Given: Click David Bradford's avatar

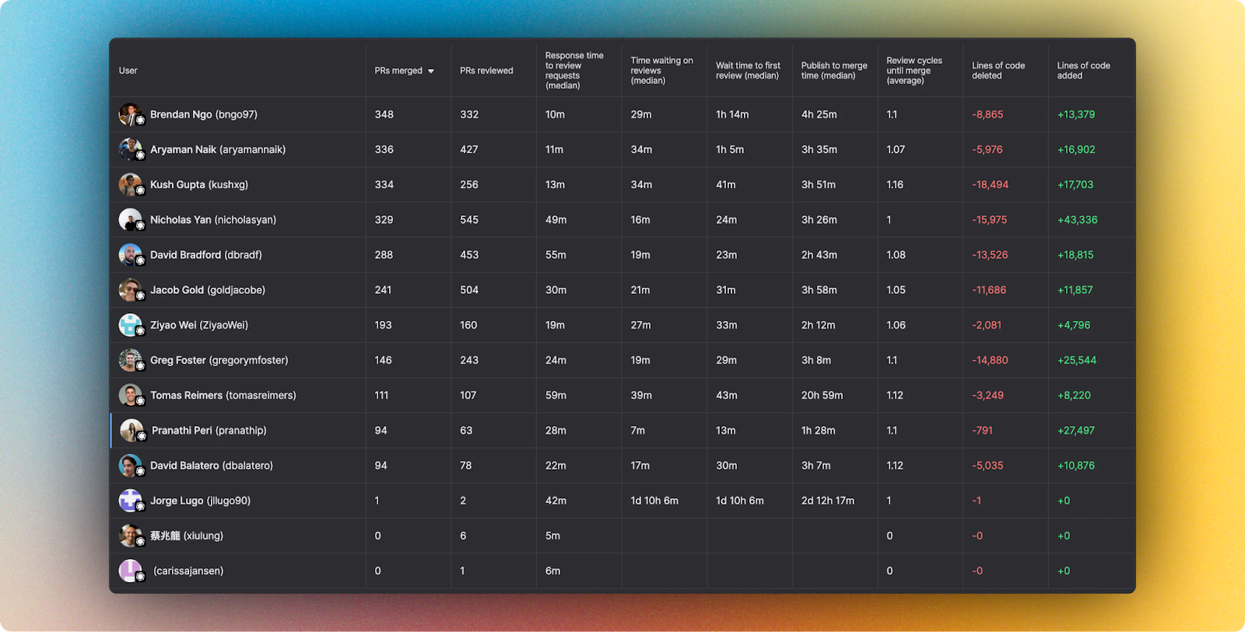Looking at the screenshot, I should (x=131, y=255).
